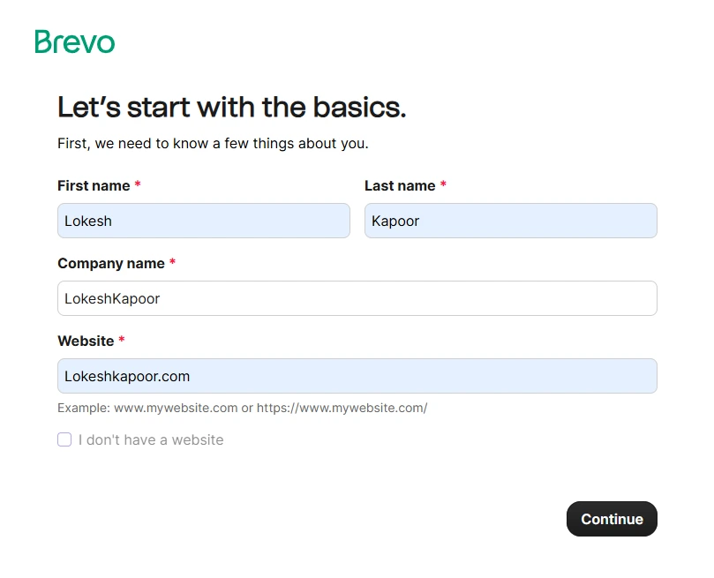Click the red asterisk beside Last name
This screenshot has width=714, height=578.
click(443, 185)
